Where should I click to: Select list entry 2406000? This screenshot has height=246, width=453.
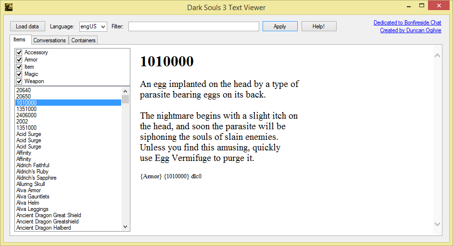(x=68, y=115)
